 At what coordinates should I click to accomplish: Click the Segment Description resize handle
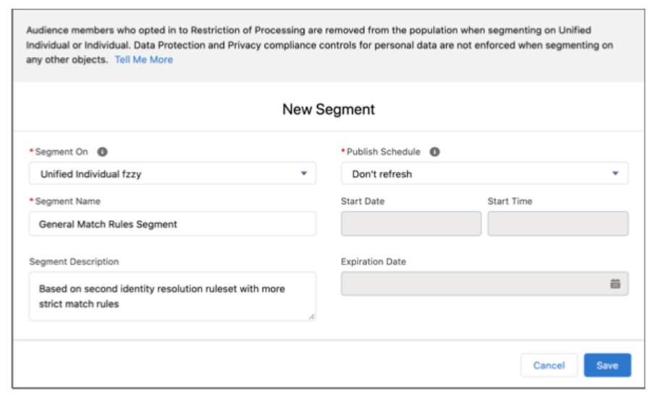pyautogui.click(x=311, y=316)
